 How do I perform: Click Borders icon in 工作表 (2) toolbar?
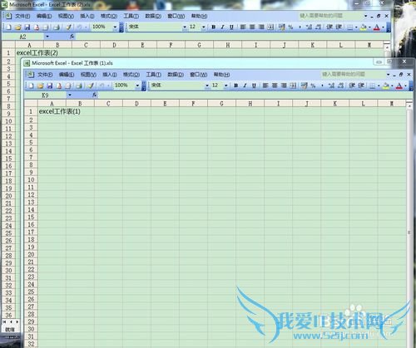point(350,27)
